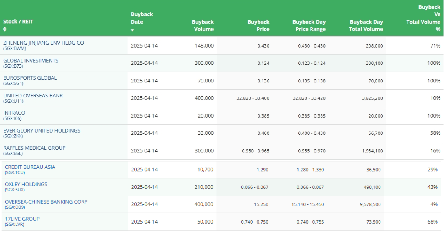This screenshot has height=231, width=444.
Task: Select 17LIVE buyback price 0.740 - 0.750
Action: point(255,222)
